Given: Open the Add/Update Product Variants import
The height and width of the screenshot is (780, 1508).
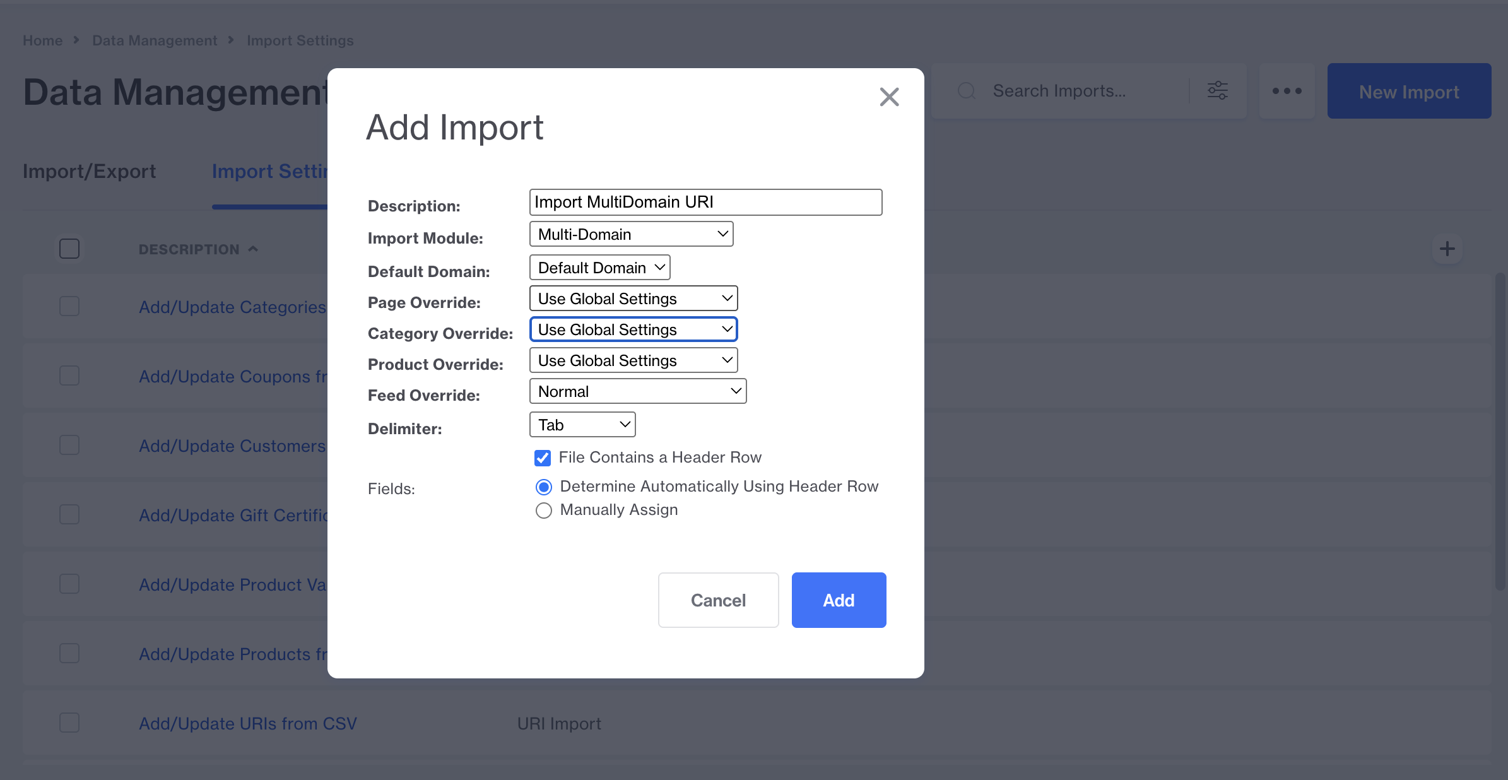Looking at the screenshot, I should pyautogui.click(x=233, y=585).
